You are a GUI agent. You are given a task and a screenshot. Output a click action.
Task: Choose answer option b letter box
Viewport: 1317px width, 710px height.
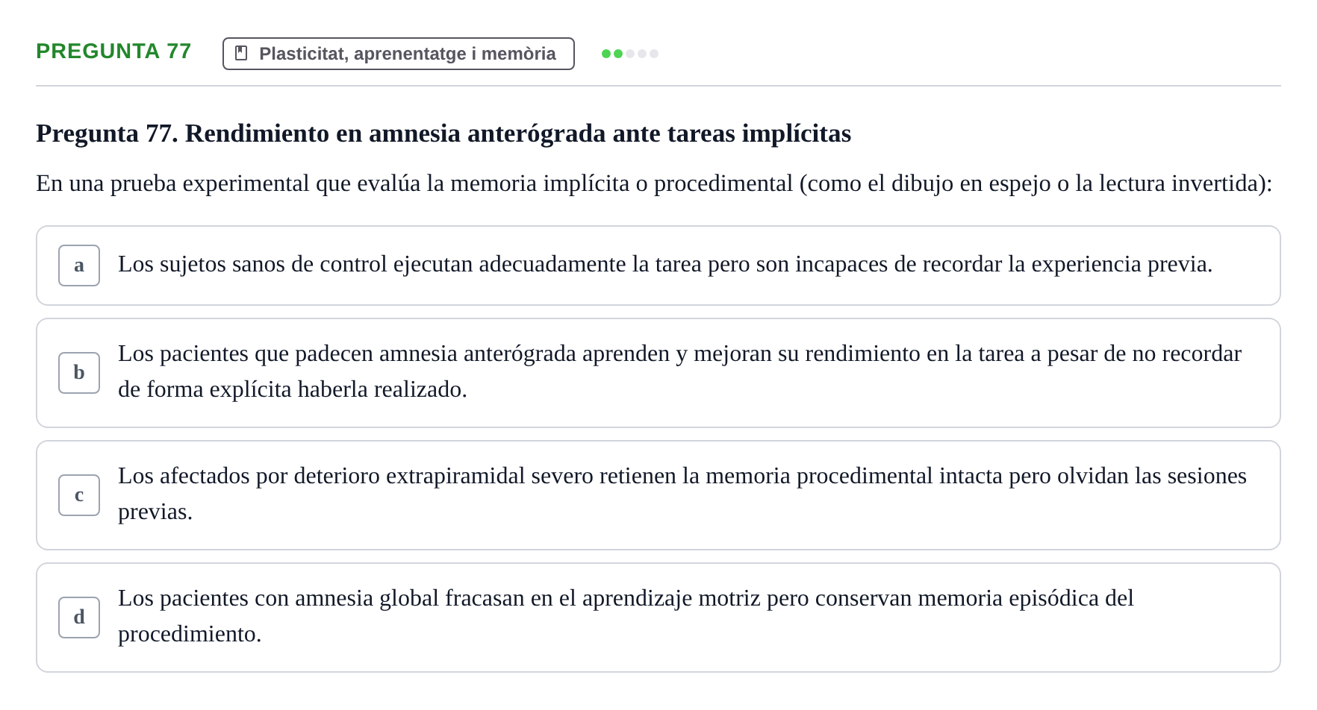(x=79, y=373)
